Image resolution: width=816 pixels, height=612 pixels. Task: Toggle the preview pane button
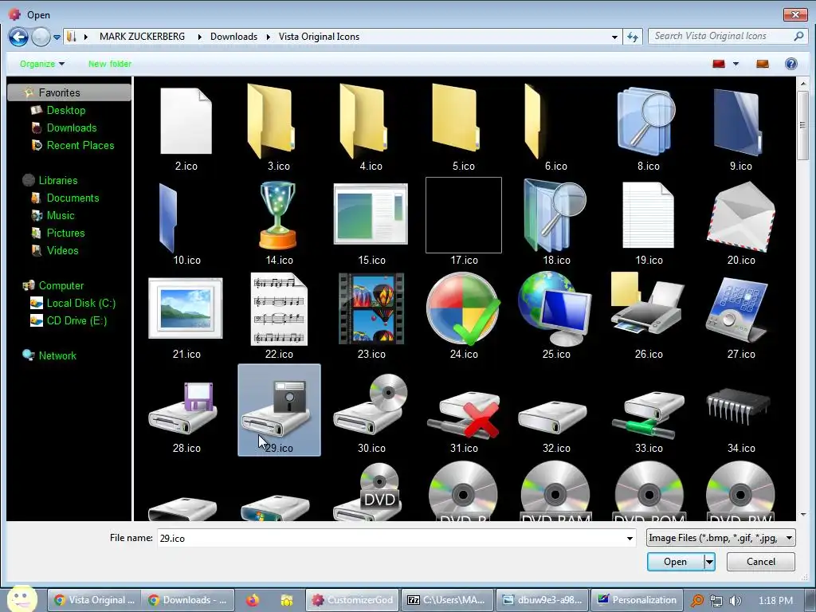point(763,64)
